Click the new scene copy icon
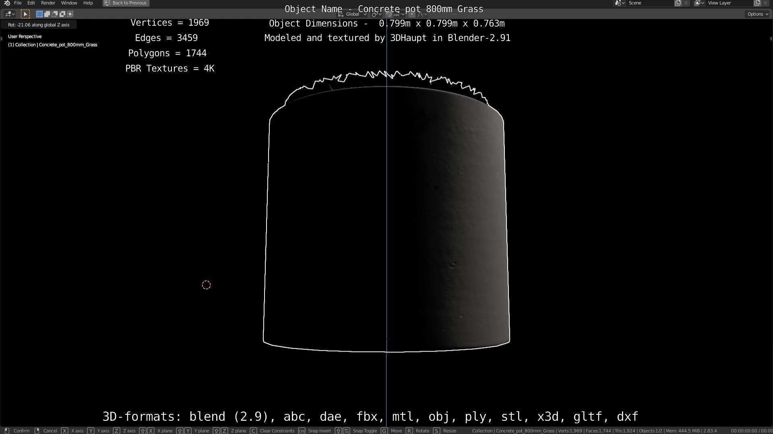Viewport: 773px width, 434px height. tap(678, 3)
